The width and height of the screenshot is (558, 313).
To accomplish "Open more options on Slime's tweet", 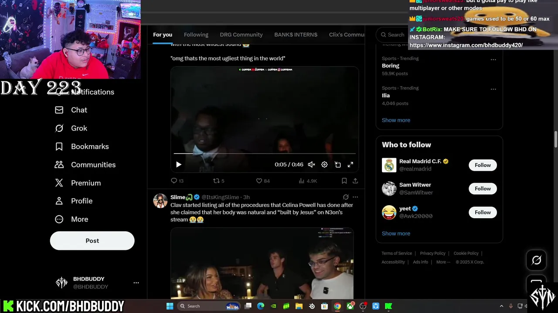I will click(355, 197).
